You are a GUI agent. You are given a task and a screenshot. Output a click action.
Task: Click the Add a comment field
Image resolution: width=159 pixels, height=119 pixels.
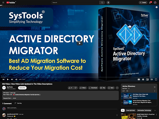click(62, 108)
